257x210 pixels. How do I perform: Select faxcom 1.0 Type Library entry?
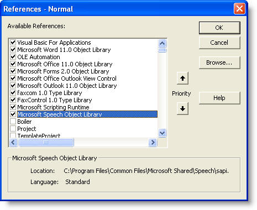click(x=50, y=93)
